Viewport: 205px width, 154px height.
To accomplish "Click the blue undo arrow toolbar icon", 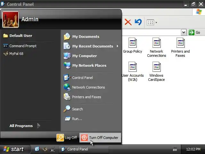I will pyautogui.click(x=138, y=22).
